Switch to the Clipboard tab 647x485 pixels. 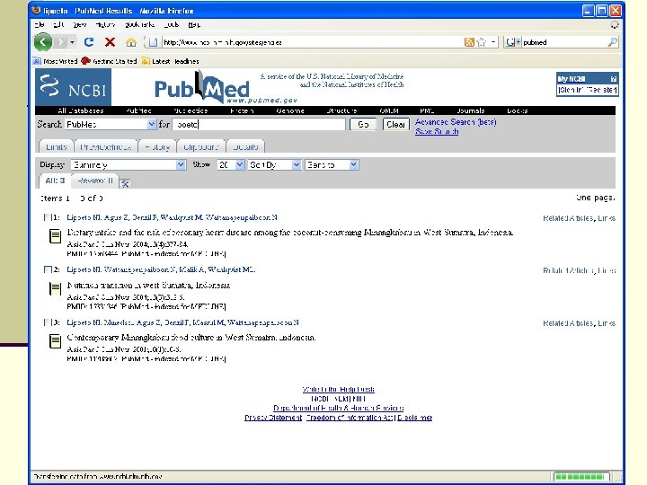(201, 146)
